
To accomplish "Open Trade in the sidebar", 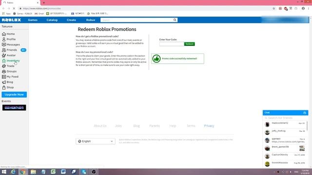I will [x=8, y=66].
